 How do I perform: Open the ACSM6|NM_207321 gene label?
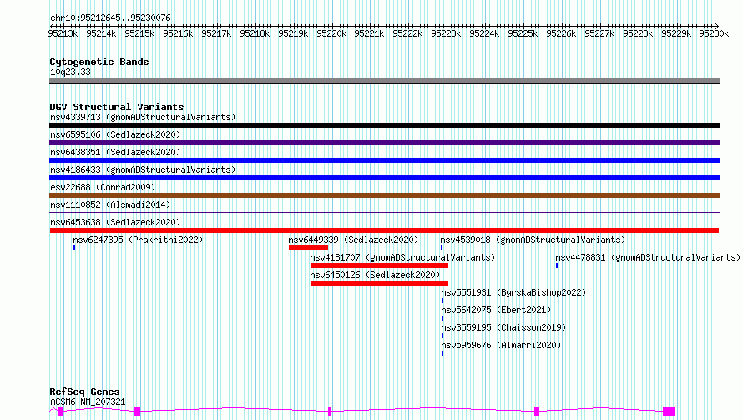pyautogui.click(x=88, y=402)
